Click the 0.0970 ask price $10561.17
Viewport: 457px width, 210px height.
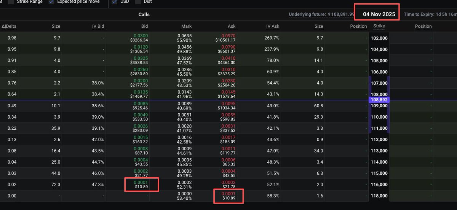tap(225, 38)
